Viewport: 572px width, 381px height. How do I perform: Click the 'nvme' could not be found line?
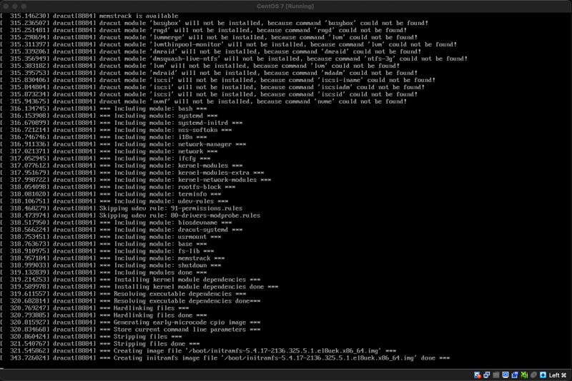pos(204,101)
